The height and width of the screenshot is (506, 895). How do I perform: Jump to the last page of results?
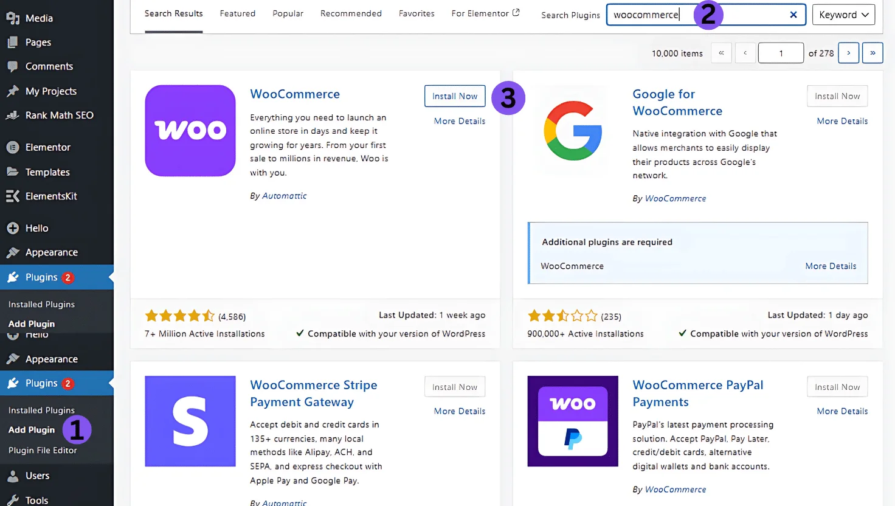pos(873,53)
